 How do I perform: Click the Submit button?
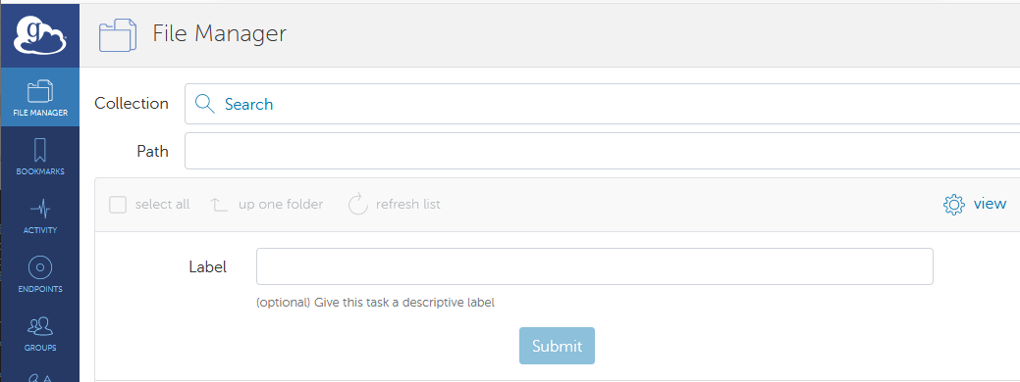[557, 346]
